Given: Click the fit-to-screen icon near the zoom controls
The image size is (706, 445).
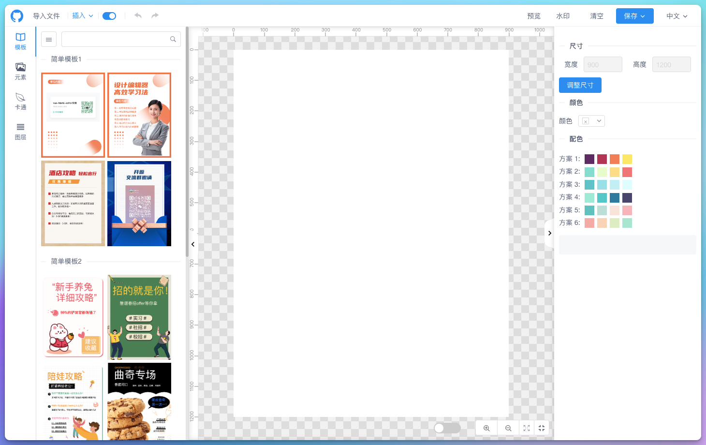Looking at the screenshot, I should coord(527,428).
